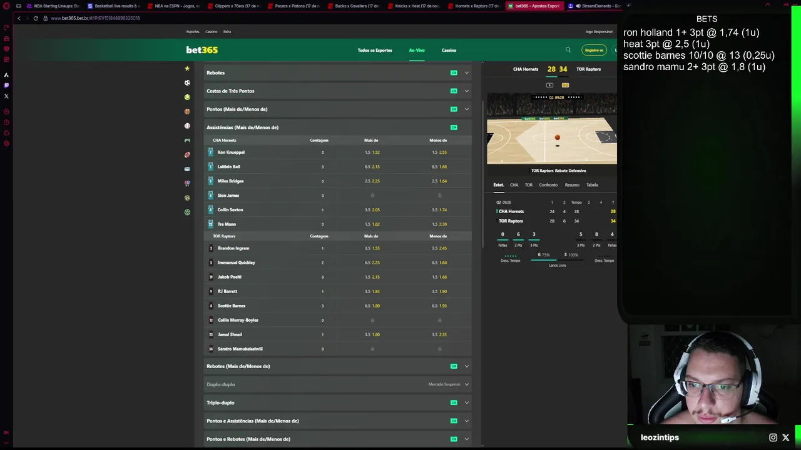Open Twitch from the browser sidebar
This screenshot has width=801, height=450.
tap(6, 86)
